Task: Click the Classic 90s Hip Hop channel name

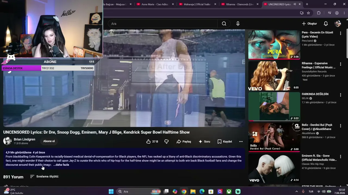Action: point(313,164)
